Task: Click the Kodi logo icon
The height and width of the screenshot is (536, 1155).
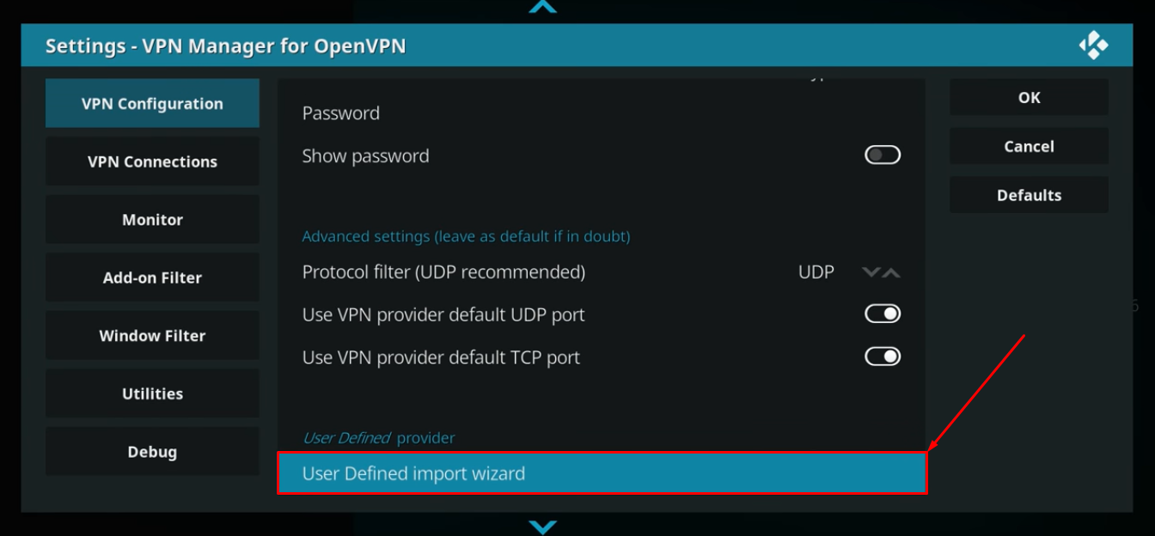Action: click(1093, 46)
